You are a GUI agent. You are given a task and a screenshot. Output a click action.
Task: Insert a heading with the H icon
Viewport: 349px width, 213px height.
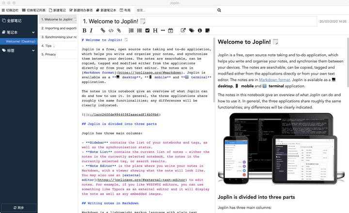tap(155, 30)
